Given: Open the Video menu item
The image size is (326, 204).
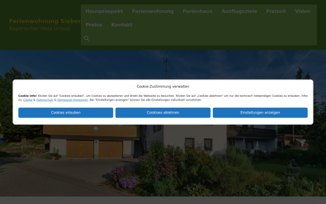Looking at the screenshot, I should [x=303, y=11].
